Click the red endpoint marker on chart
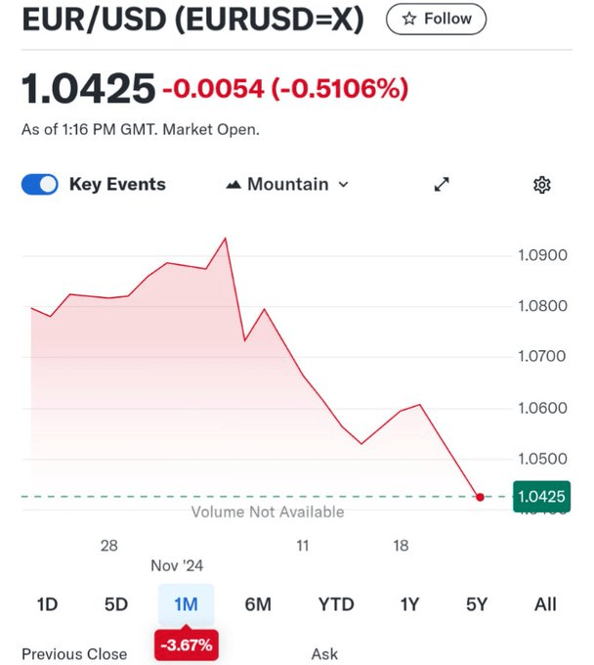 click(x=480, y=497)
